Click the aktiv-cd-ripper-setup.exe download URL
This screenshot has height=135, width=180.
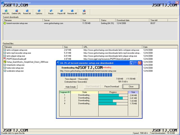click(111, 50)
